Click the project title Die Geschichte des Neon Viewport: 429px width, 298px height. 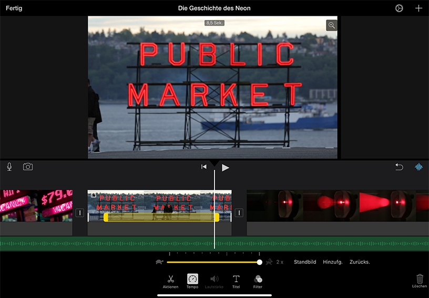click(x=214, y=8)
